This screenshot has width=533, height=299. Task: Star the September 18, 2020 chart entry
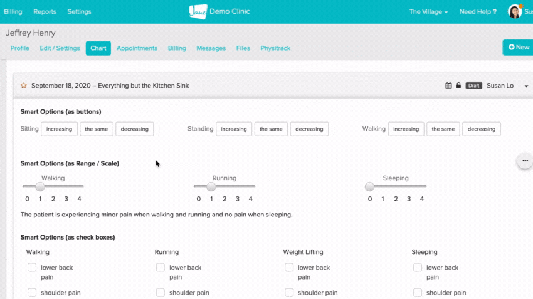coord(23,86)
